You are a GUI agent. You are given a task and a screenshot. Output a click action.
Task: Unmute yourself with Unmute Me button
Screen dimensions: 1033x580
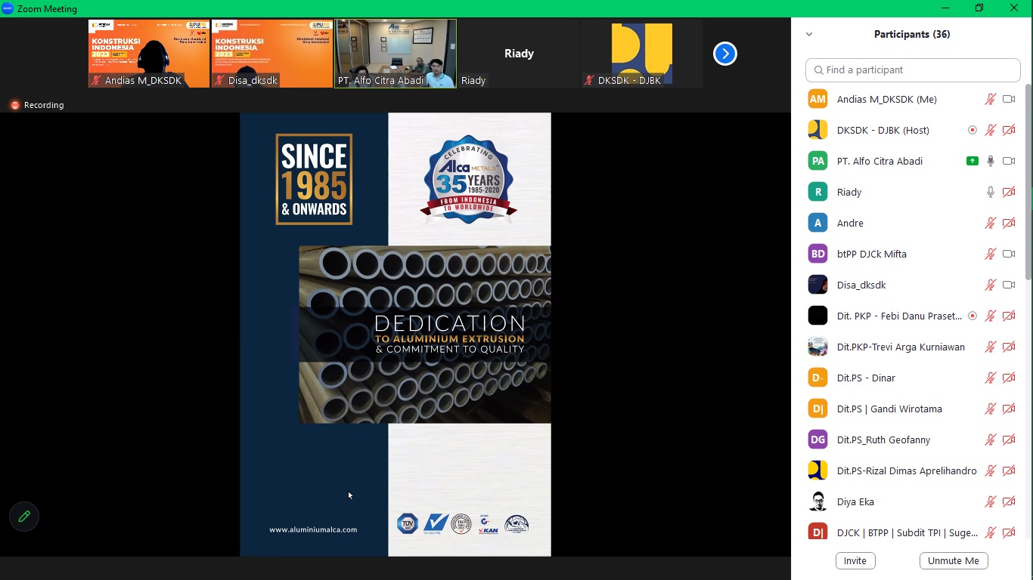[953, 560]
